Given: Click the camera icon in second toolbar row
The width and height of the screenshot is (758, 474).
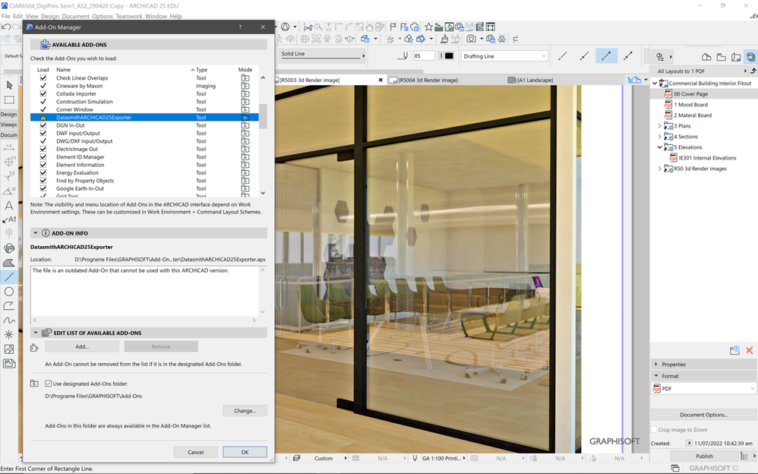Looking at the screenshot, I should pos(472,39).
